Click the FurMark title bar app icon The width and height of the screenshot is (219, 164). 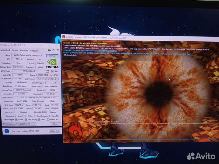pos(64,37)
